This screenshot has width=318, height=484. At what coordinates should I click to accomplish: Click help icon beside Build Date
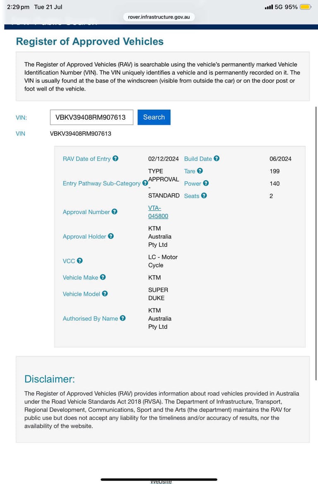217,158
